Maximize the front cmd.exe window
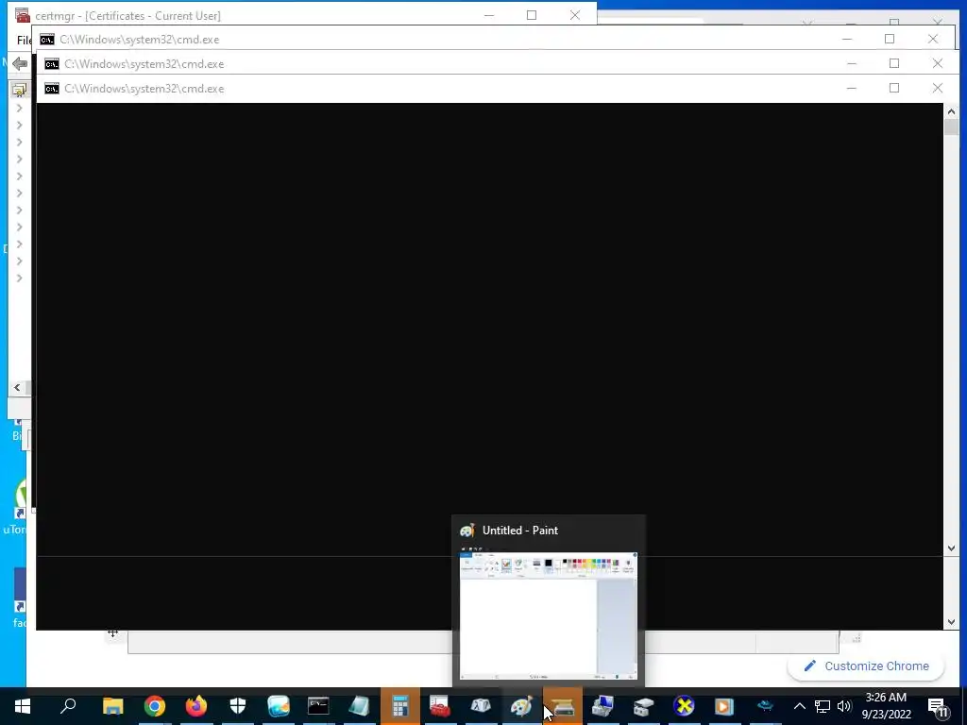The height and width of the screenshot is (725, 967). click(894, 88)
